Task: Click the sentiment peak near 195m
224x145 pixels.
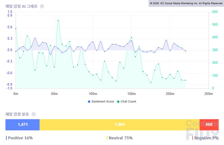Action: pos(166,40)
